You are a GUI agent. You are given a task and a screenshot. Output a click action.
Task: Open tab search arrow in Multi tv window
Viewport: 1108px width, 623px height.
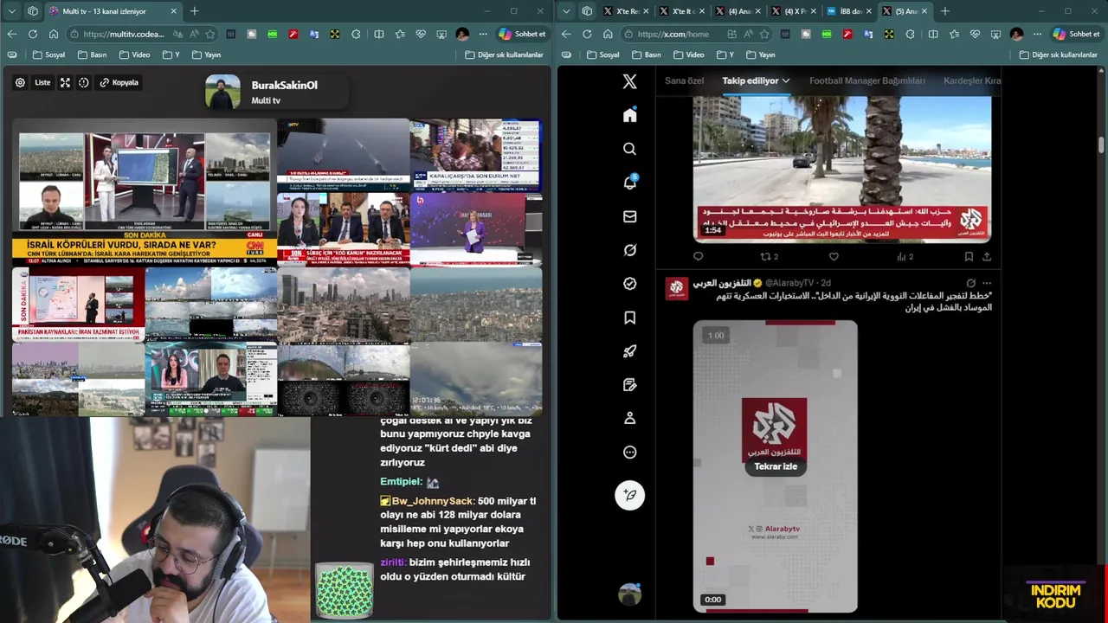tap(12, 11)
